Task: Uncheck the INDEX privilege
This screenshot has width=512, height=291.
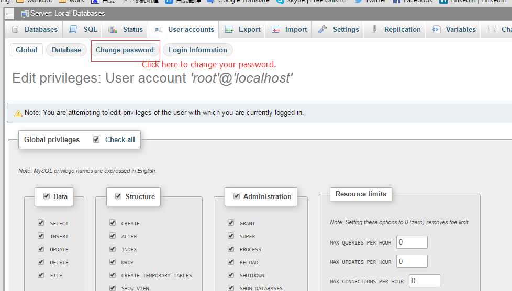Action: click(113, 249)
